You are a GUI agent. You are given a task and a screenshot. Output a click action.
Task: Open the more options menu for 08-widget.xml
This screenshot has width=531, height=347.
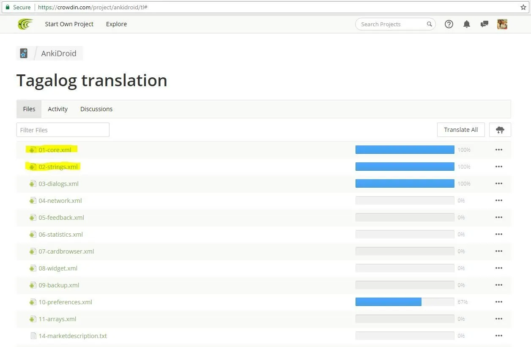[x=499, y=268]
